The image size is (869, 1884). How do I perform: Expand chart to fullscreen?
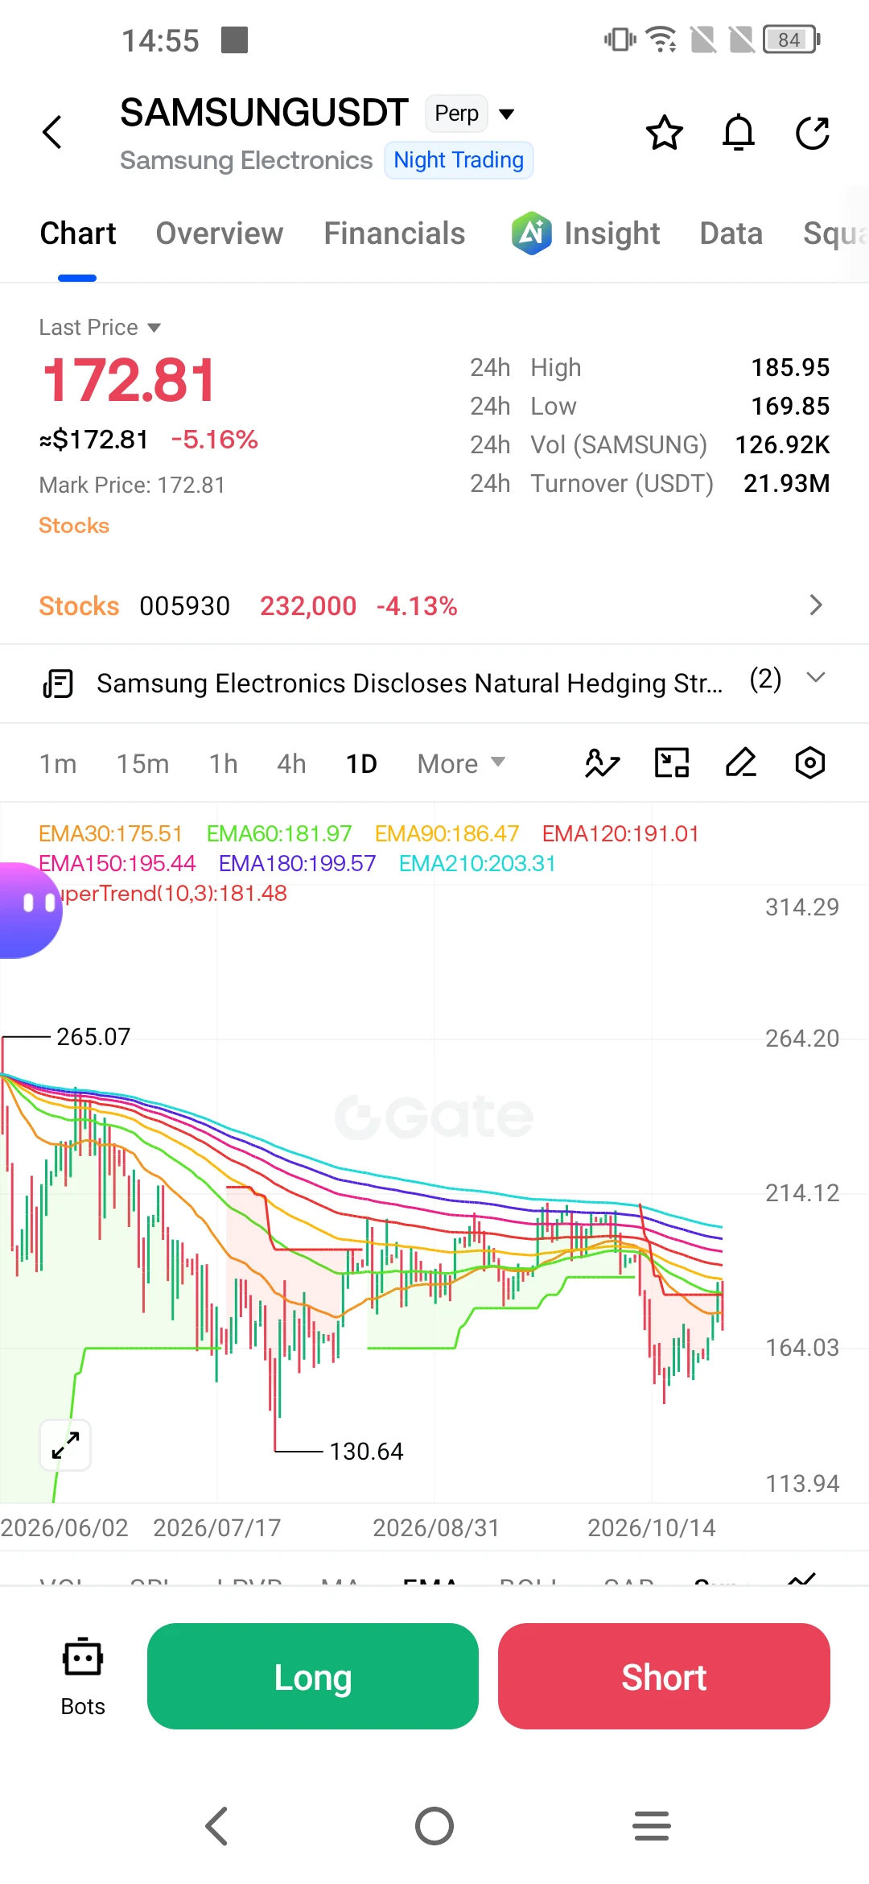coord(65,1445)
